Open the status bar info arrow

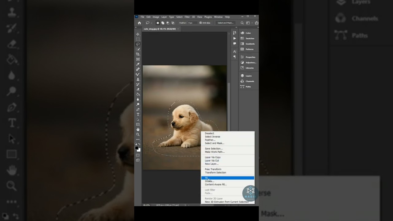(x=185, y=205)
